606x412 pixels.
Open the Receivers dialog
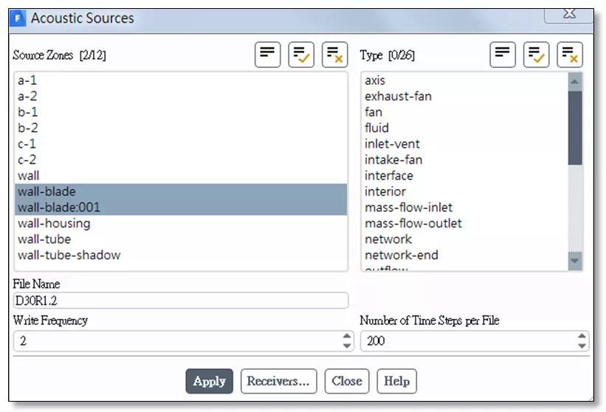click(x=278, y=382)
